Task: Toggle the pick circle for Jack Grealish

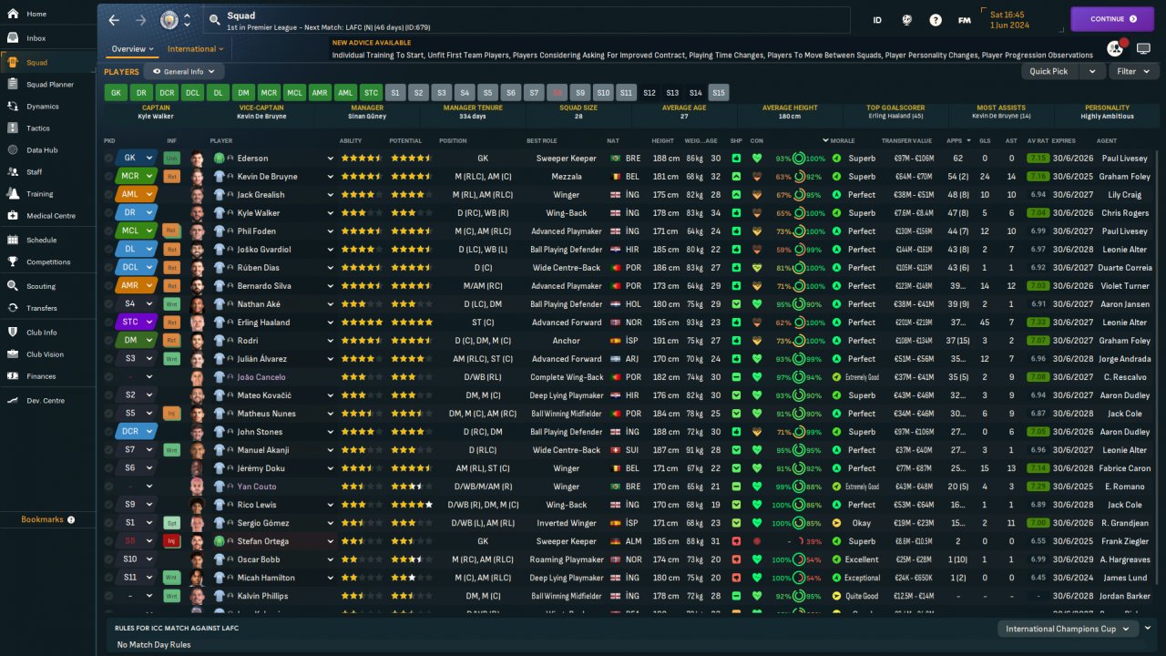Action: (x=108, y=195)
